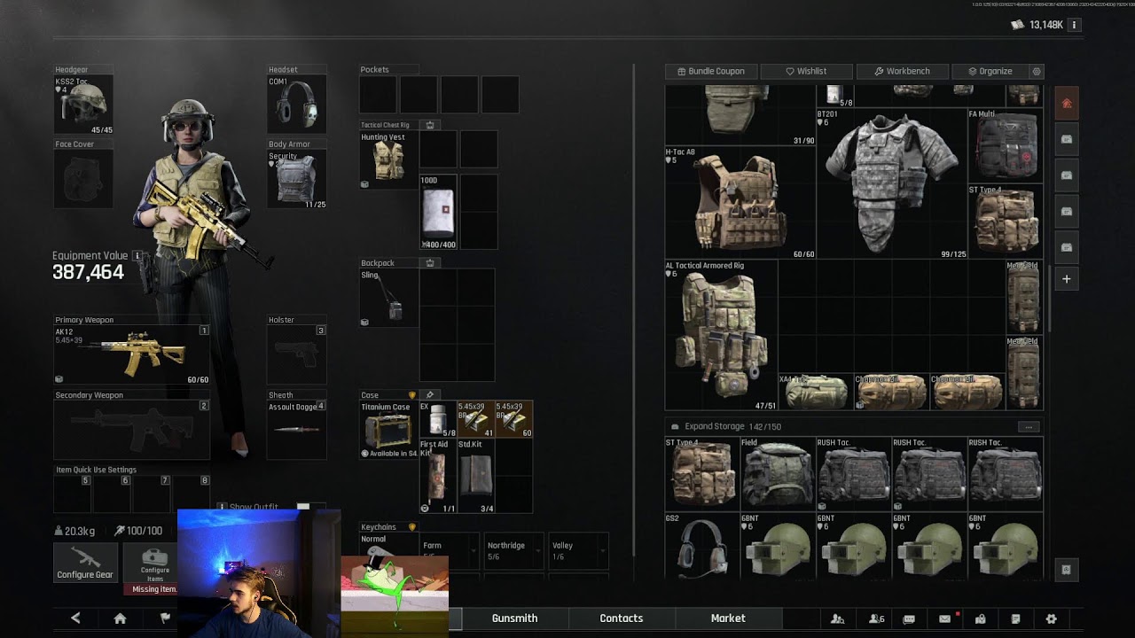Open the mail envelope icon
Screen dimensions: 1135x638
tap(945, 619)
